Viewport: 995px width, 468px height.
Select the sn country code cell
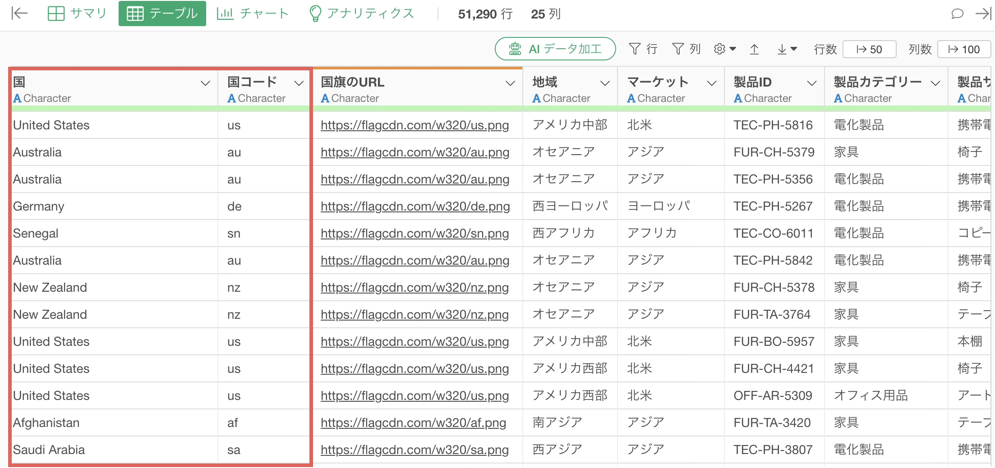pyautogui.click(x=265, y=234)
